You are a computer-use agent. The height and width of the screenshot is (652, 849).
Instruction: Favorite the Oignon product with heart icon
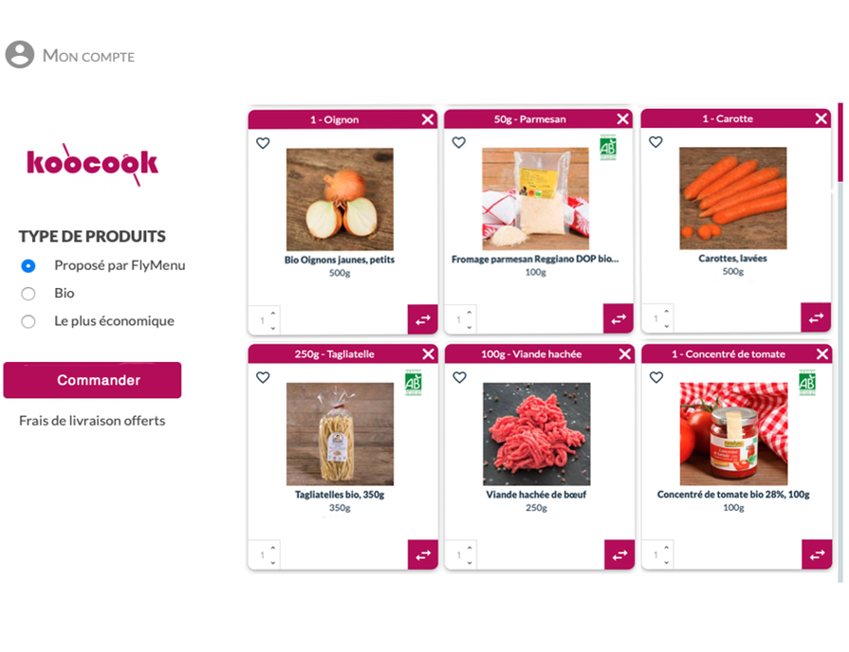263,143
